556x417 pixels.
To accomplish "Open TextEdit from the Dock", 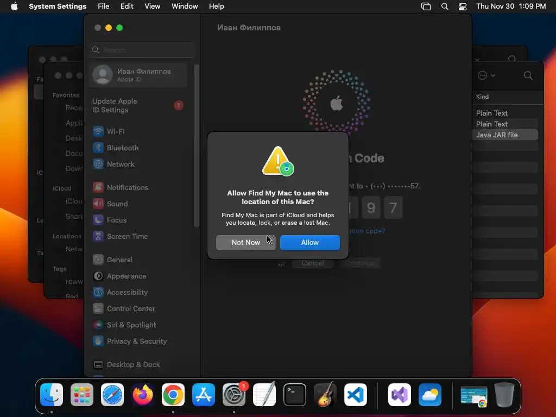I will [264, 395].
